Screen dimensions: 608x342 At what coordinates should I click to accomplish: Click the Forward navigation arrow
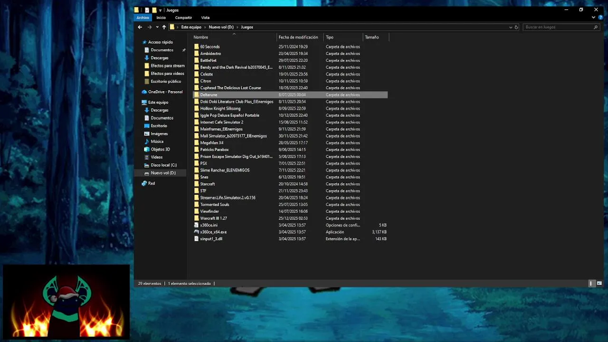[x=149, y=27]
